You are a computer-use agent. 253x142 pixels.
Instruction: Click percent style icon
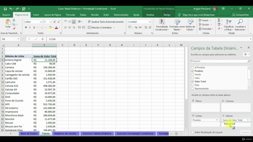click(x=136, y=28)
